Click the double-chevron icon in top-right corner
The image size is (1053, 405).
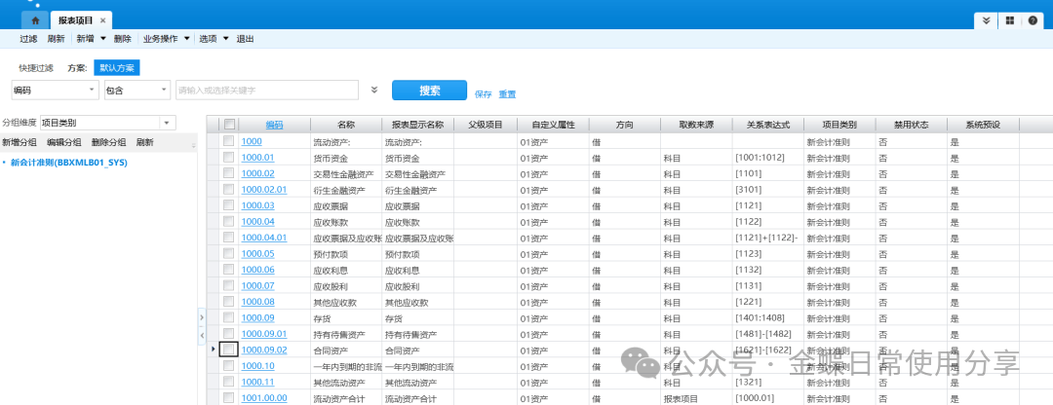(987, 20)
